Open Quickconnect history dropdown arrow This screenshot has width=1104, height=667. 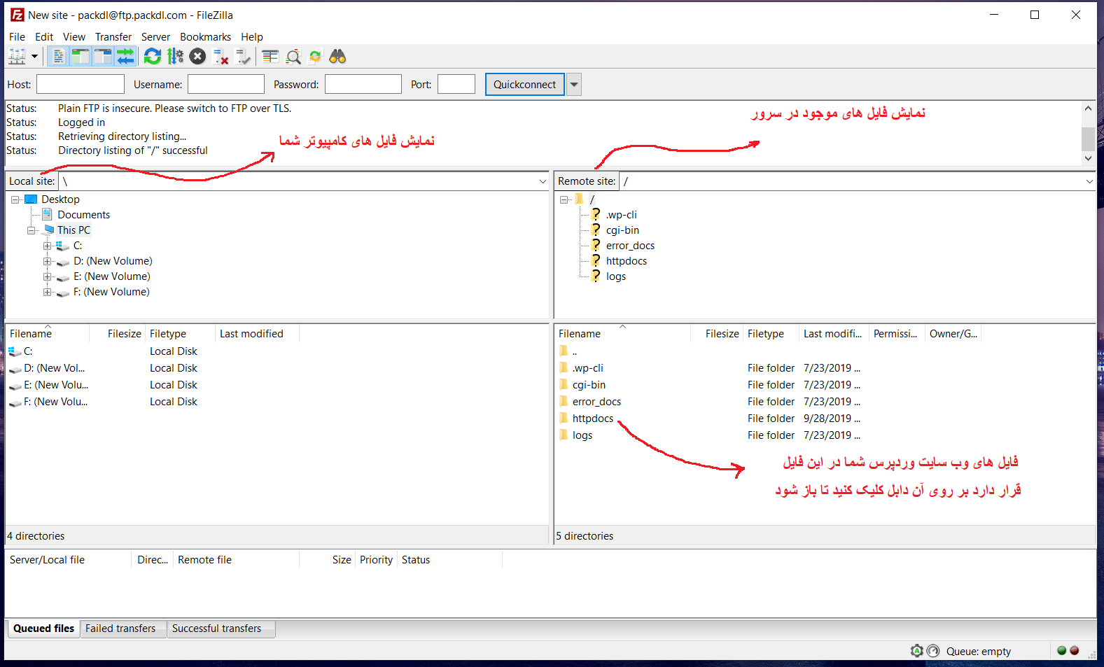[574, 85]
